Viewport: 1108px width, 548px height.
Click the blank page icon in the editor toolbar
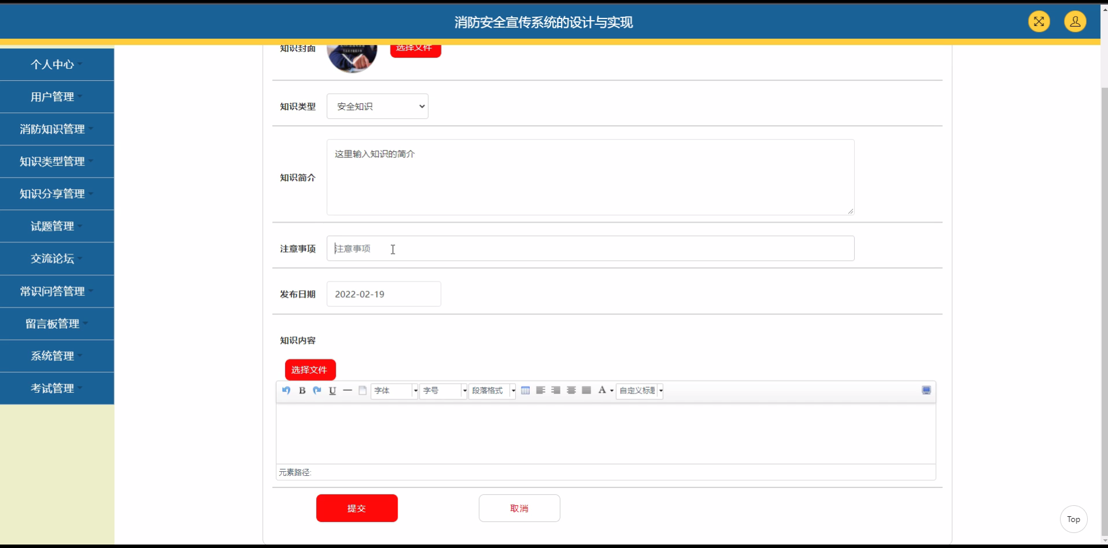point(362,391)
